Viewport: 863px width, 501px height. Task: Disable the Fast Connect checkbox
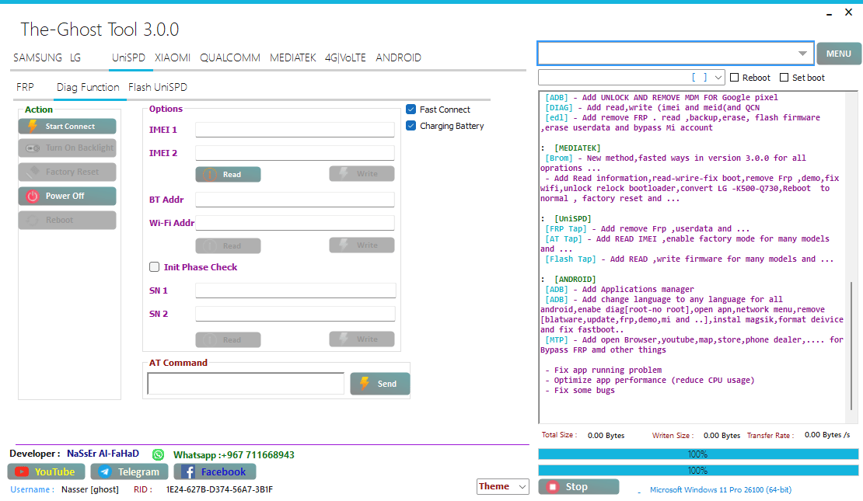(x=411, y=109)
